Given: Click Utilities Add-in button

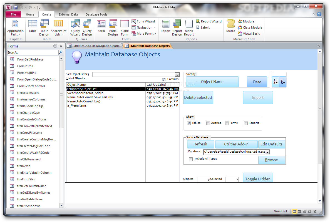Looking at the screenshot, I should pyautogui.click(x=236, y=144).
